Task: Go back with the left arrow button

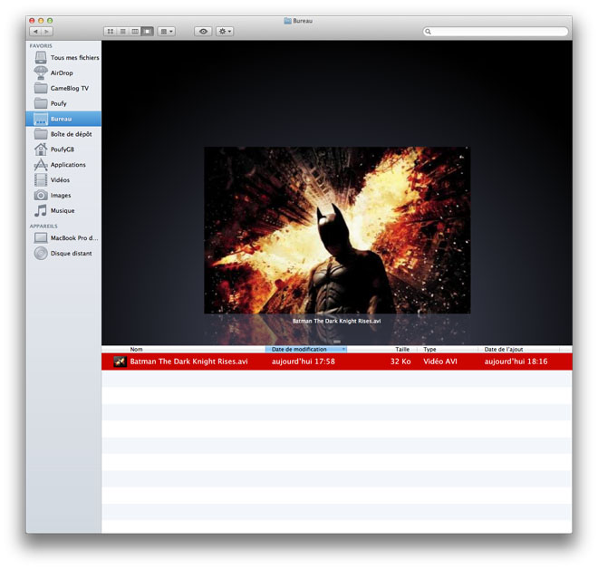Action: coord(35,32)
